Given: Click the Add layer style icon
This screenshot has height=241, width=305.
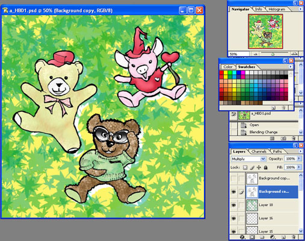Looking at the screenshot, I should 242,237.
